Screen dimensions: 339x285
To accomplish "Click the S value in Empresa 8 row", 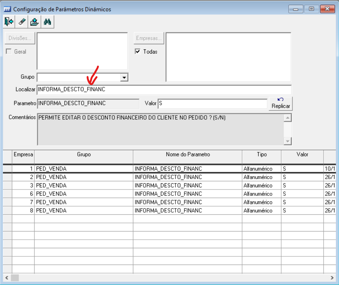I will pos(302,211).
